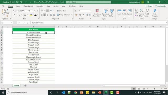Image resolution: width=168 pixels, height=95 pixels.
Task: Click the Search box in title bar
Action: (88, 2)
